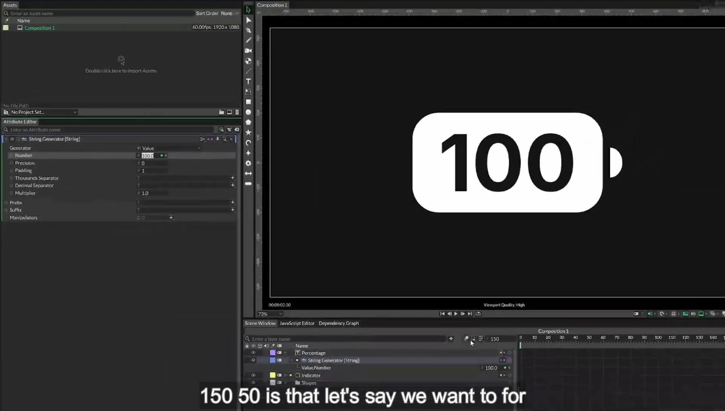Pick the Selection arrow tool
Screen dimensions: 725x411
coord(248,10)
